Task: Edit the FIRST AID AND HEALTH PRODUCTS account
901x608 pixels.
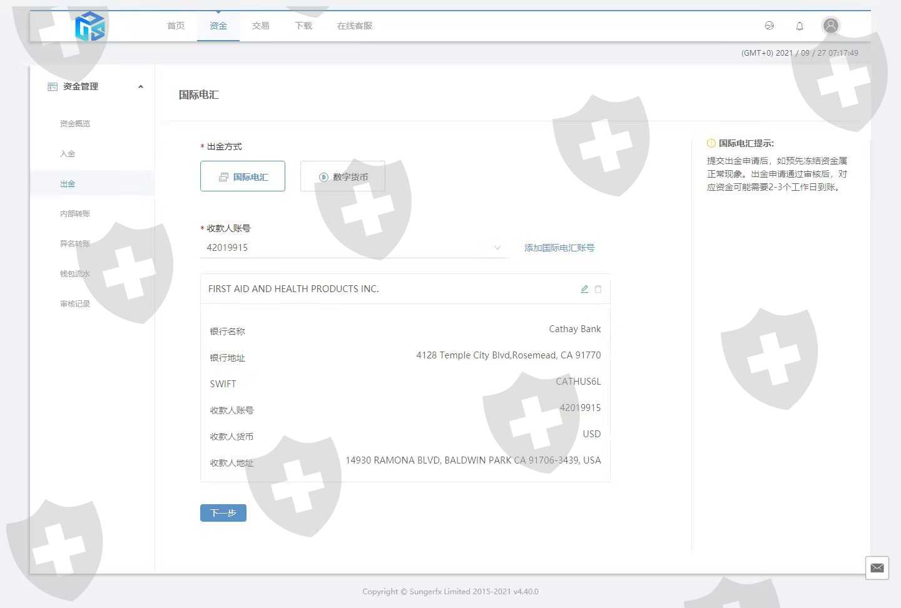Action: point(584,289)
